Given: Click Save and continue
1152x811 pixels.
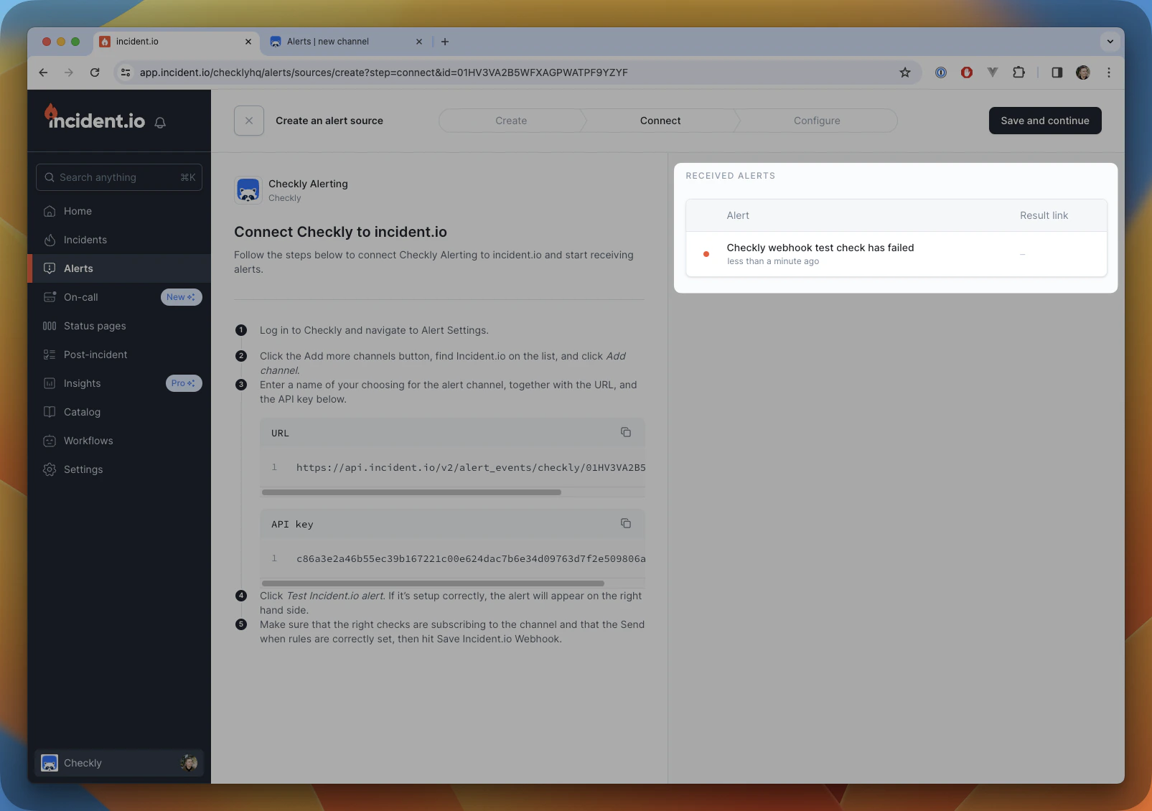Looking at the screenshot, I should [1044, 121].
